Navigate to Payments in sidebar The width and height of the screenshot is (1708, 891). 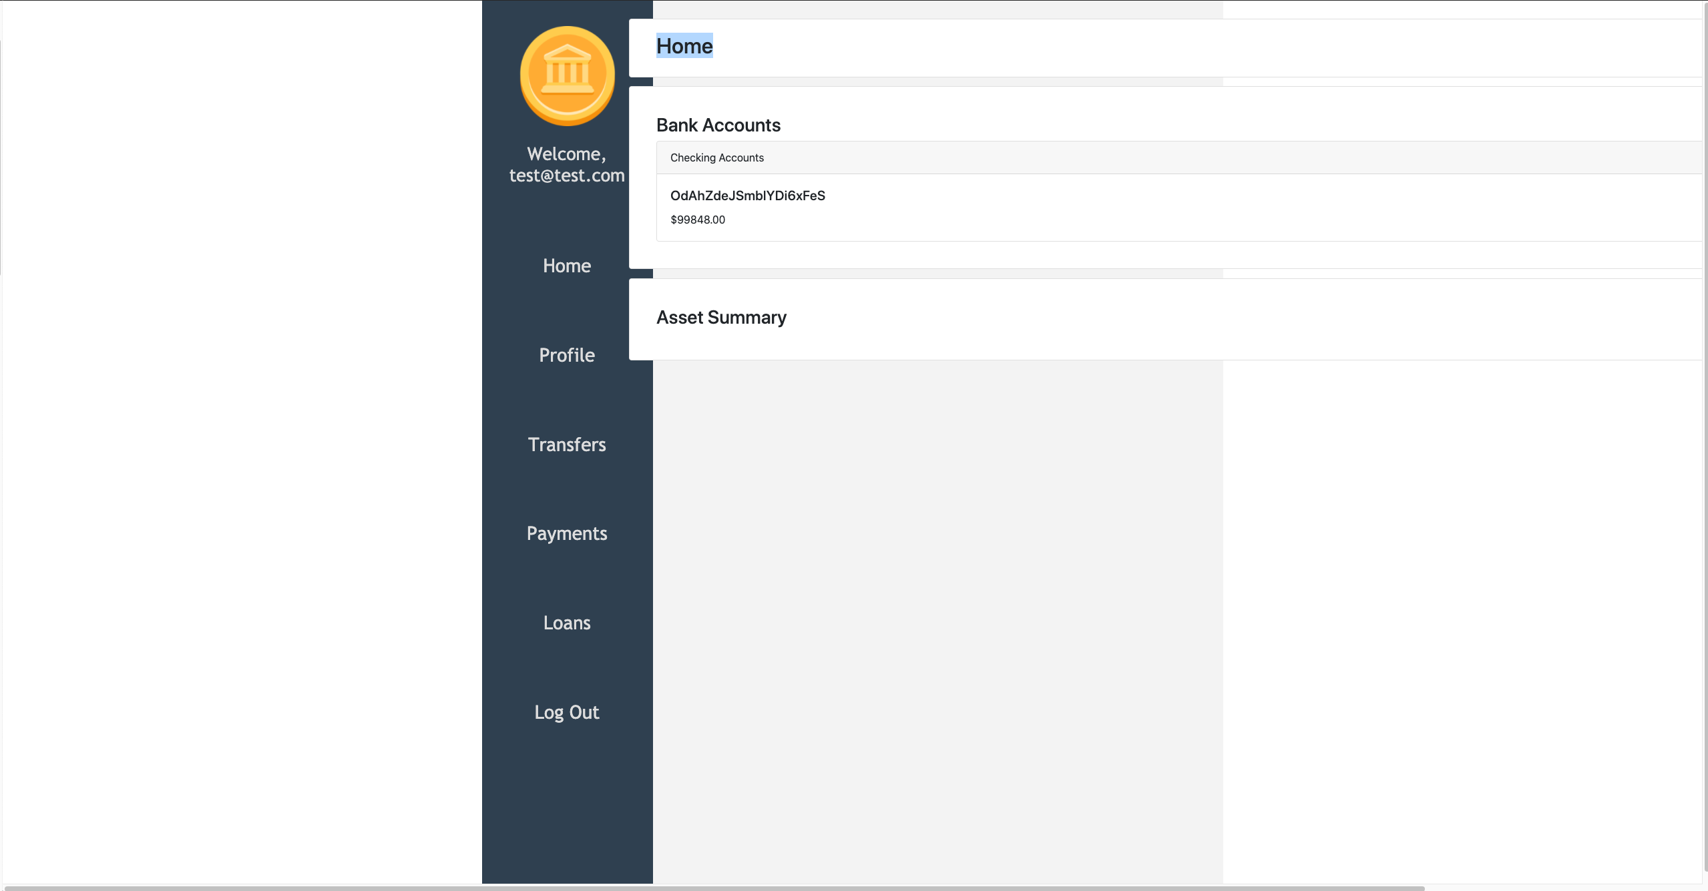(x=566, y=533)
